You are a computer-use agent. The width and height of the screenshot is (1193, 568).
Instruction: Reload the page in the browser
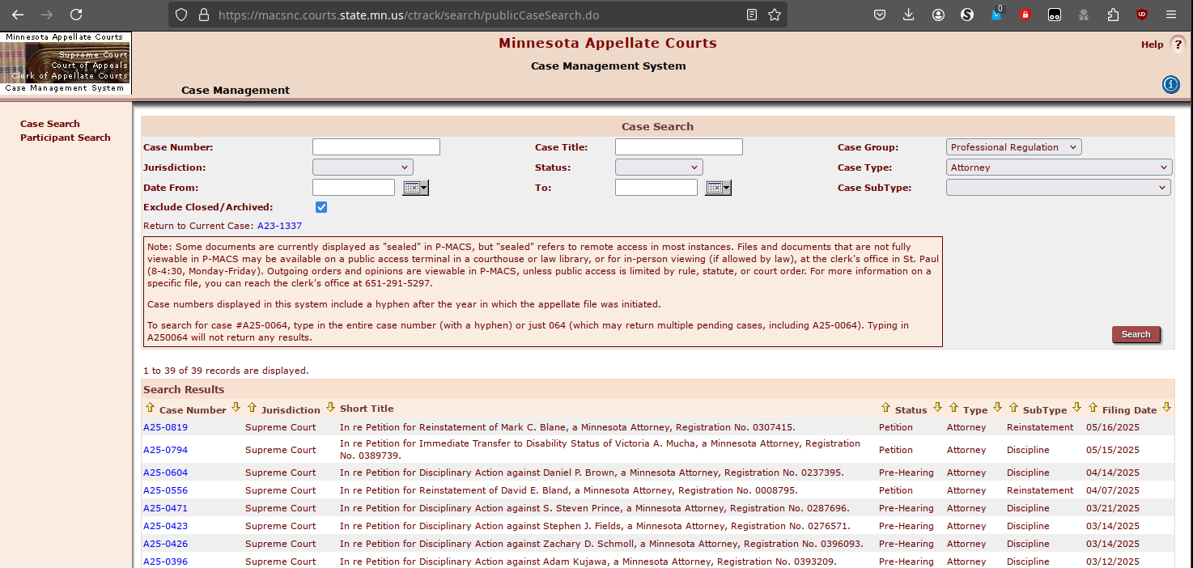[x=76, y=15]
